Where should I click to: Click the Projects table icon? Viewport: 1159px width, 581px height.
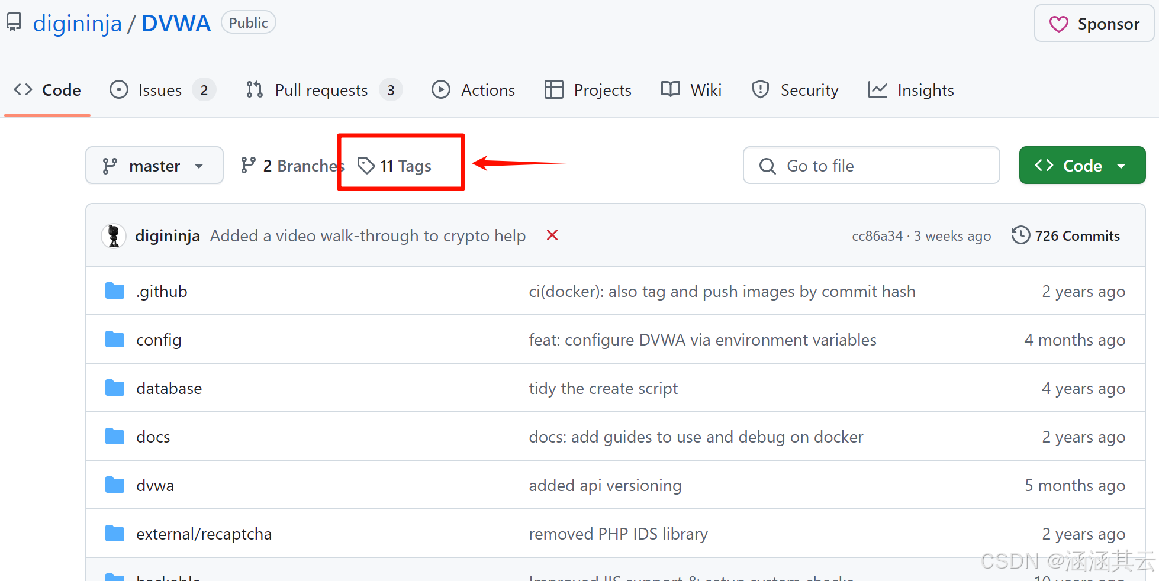coord(553,90)
